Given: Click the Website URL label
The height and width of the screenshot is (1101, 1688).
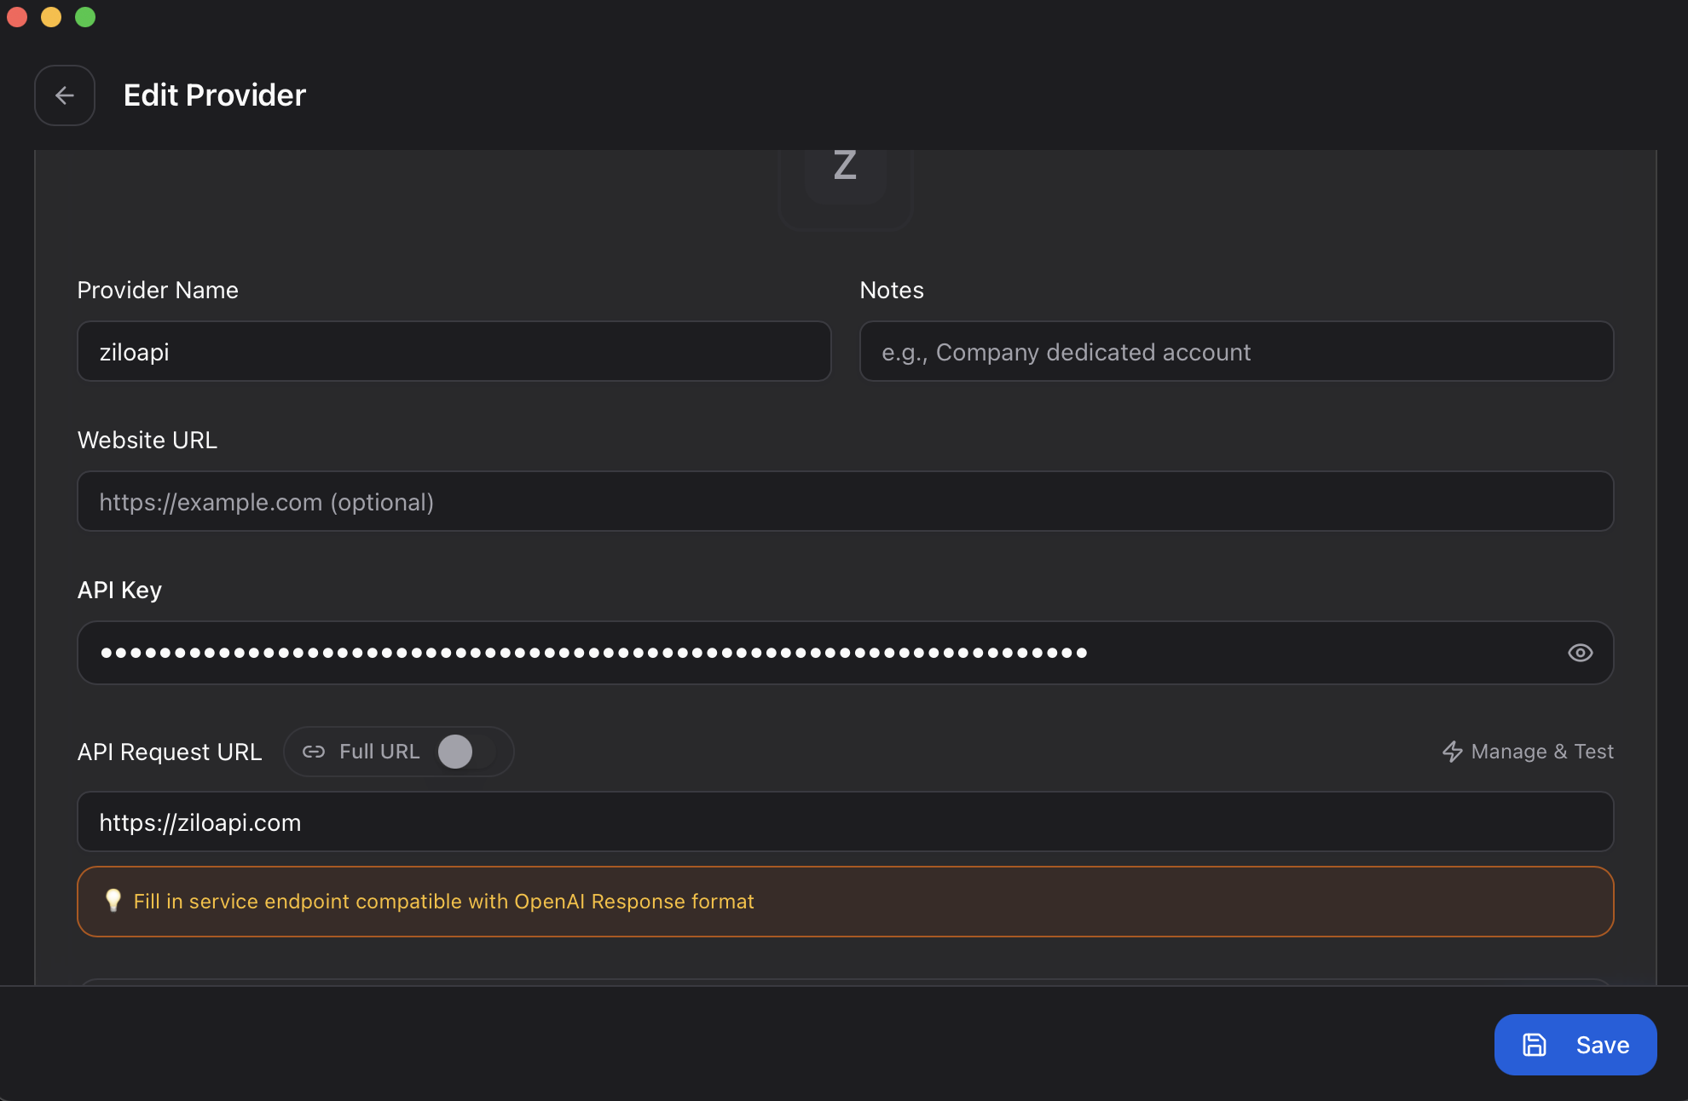Looking at the screenshot, I should tap(147, 441).
